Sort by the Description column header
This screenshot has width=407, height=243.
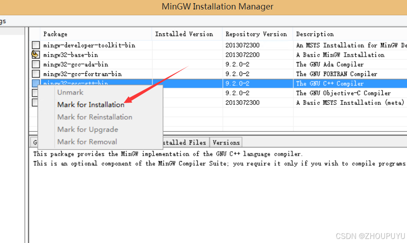pyautogui.click(x=350, y=34)
